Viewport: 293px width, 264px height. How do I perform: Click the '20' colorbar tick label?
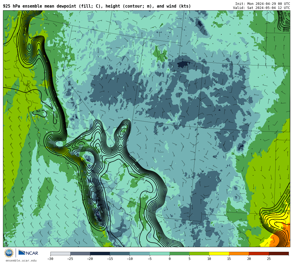pyautogui.click(x=249, y=259)
